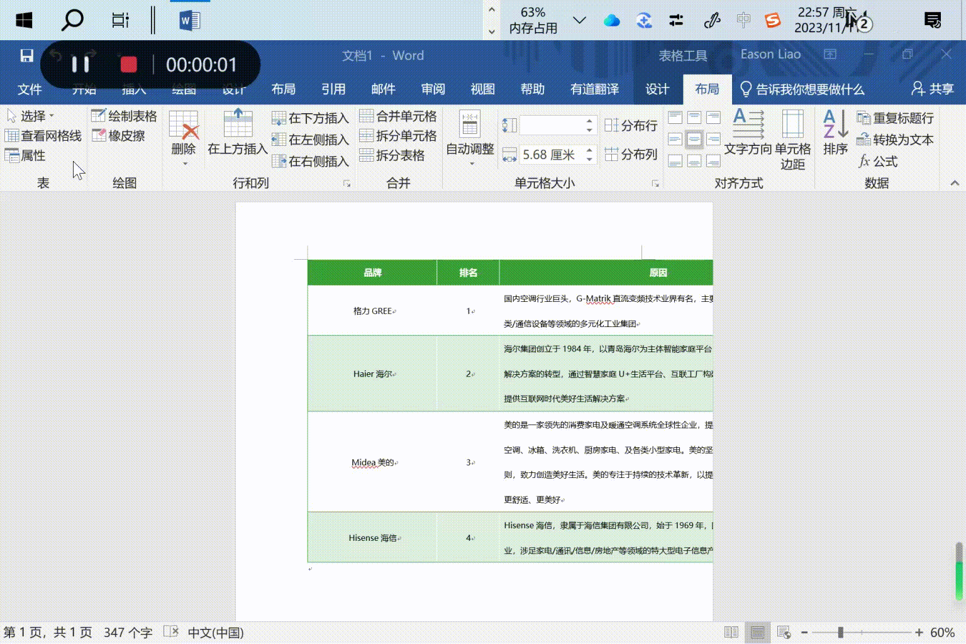Click the 共享 share button
The image size is (966, 644).
coord(933,89)
